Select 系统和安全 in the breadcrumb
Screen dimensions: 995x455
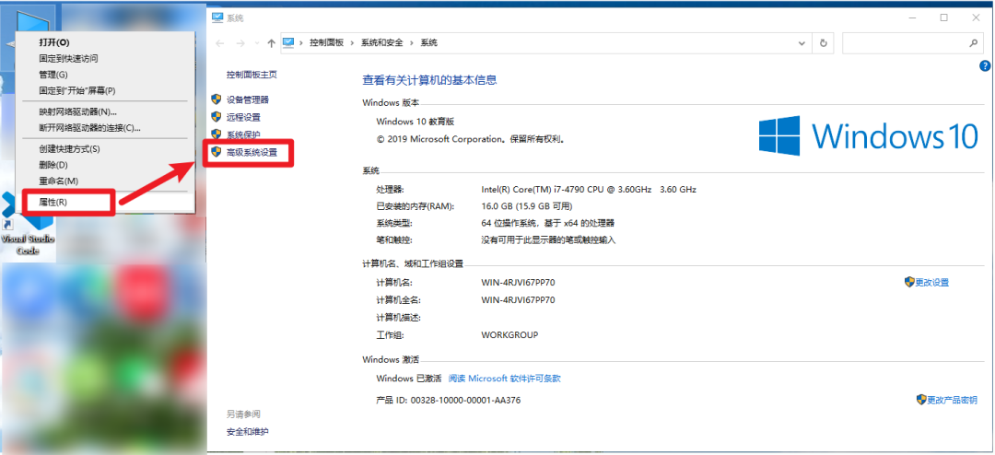pos(382,43)
